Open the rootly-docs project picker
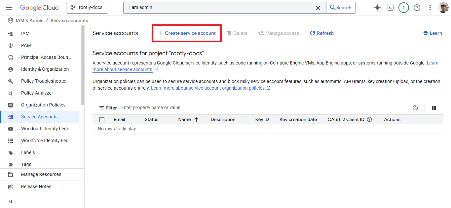 tap(87, 7)
